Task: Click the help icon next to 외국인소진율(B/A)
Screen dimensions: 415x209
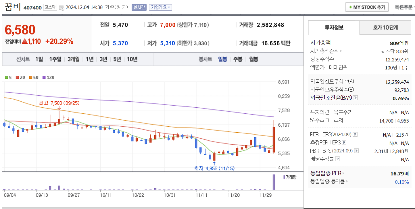Action: point(355,98)
